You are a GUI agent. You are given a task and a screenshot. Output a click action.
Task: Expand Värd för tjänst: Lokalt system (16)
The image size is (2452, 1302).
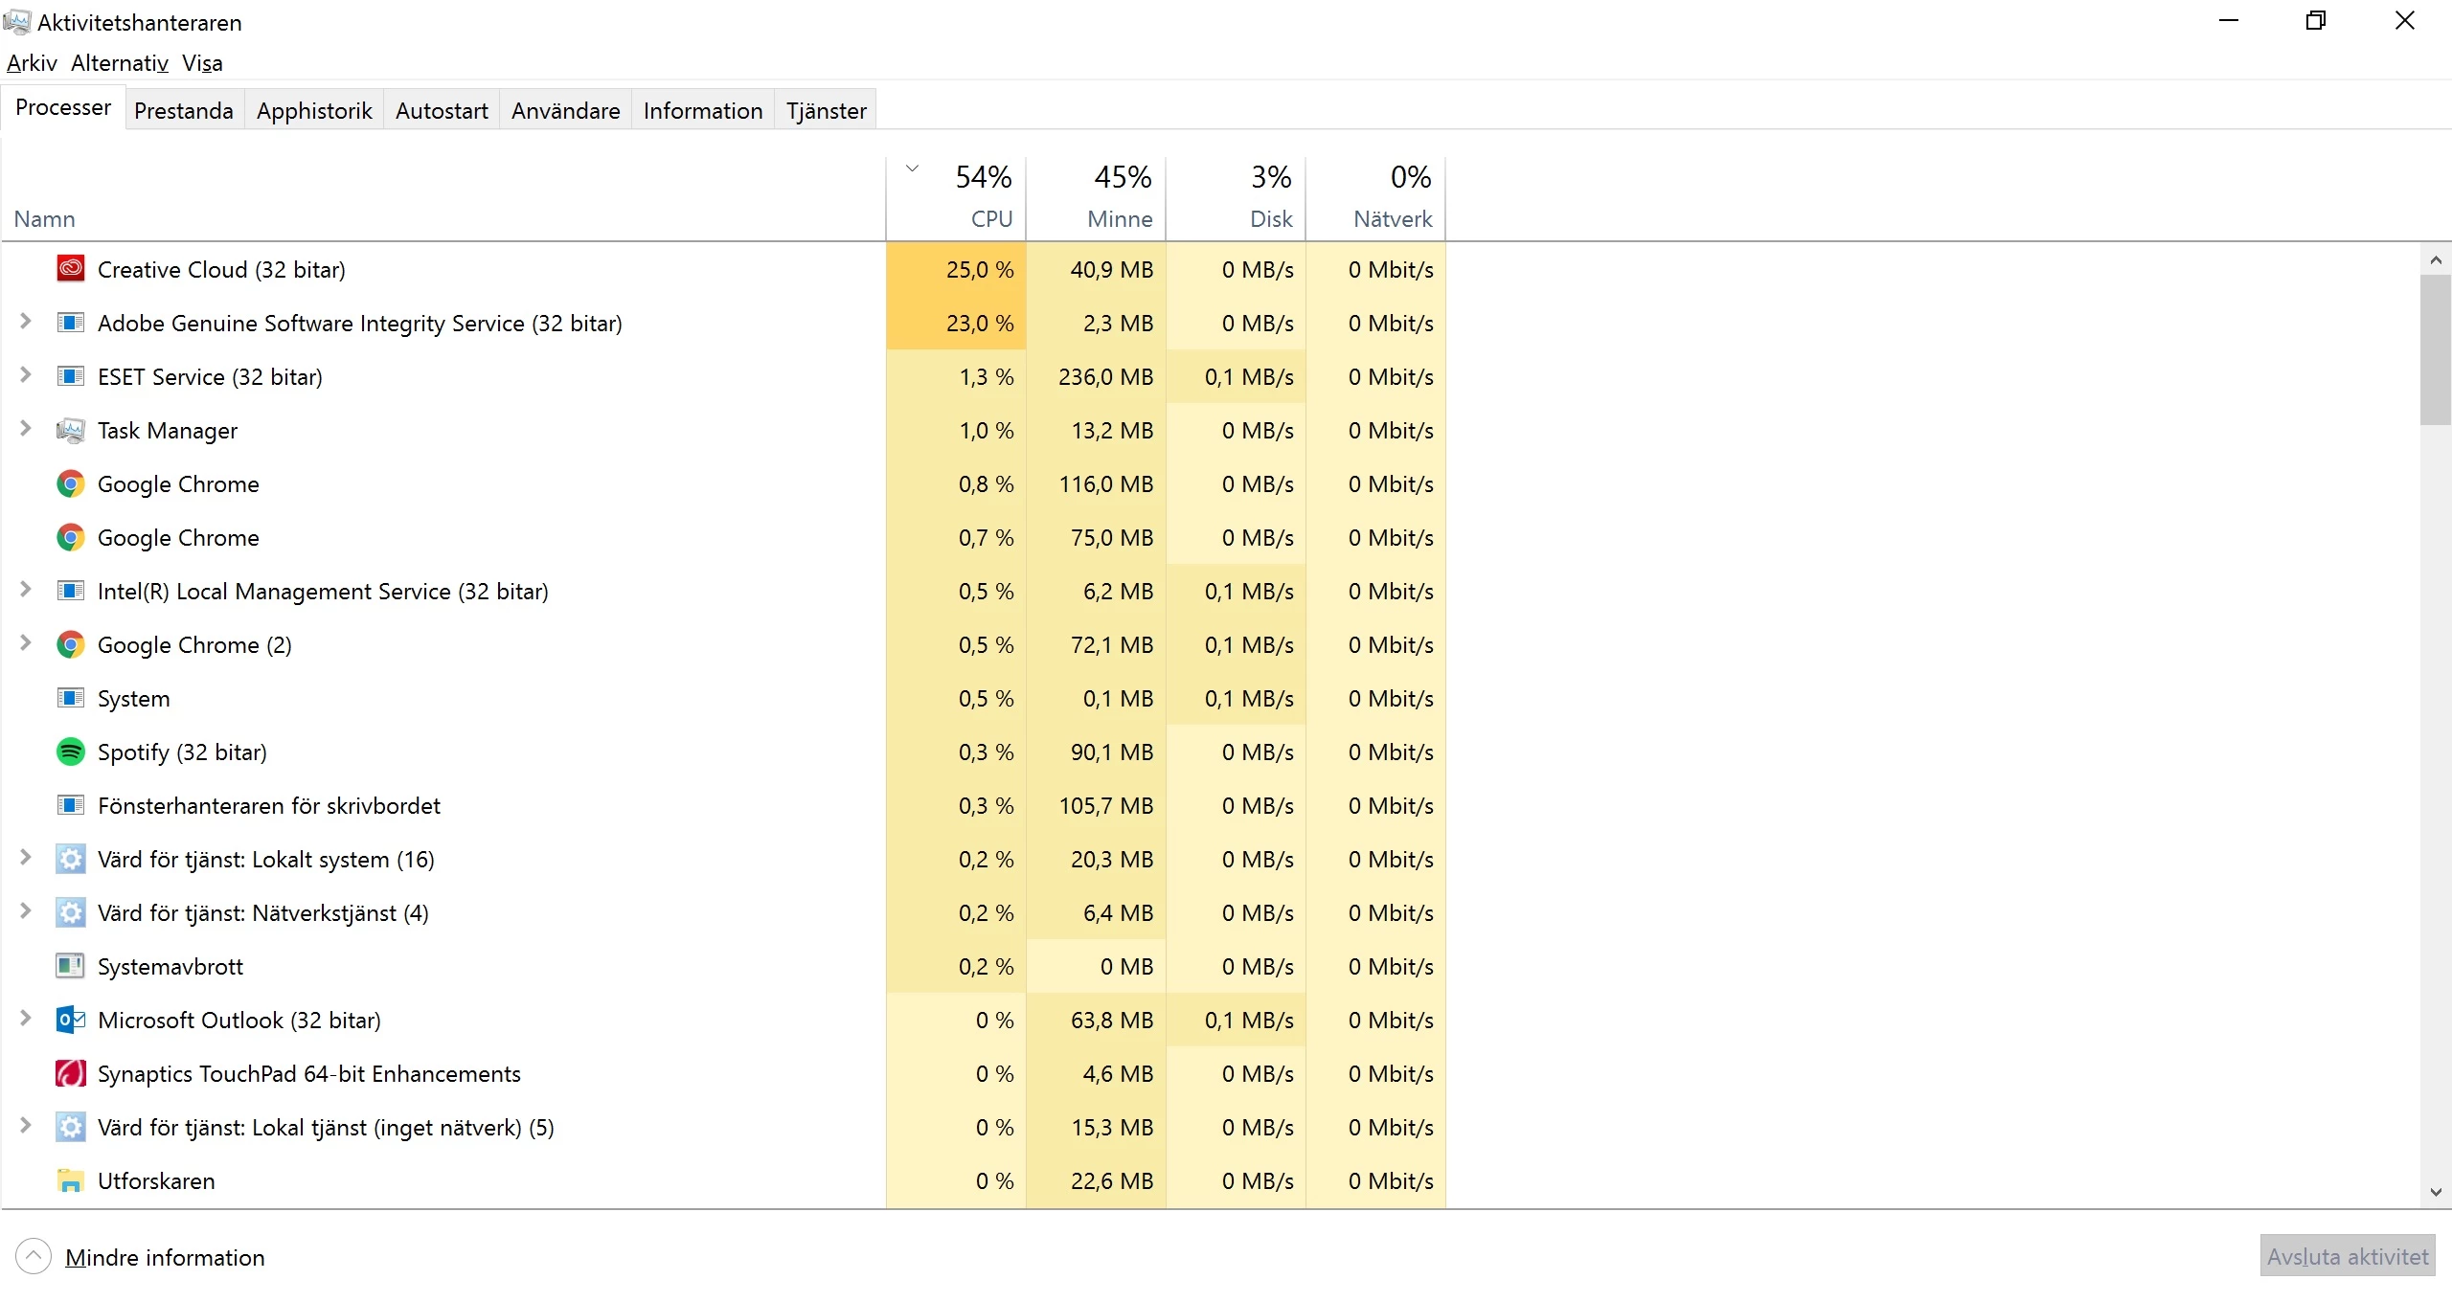(26, 858)
